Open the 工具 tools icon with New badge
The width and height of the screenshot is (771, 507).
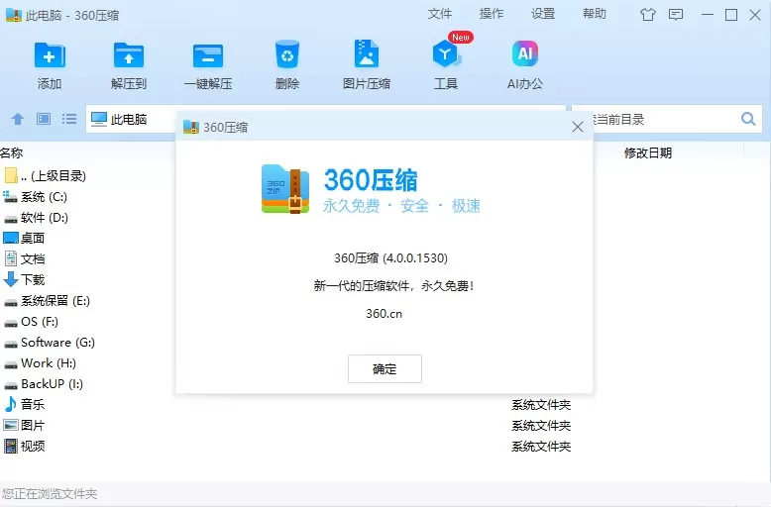click(x=446, y=54)
